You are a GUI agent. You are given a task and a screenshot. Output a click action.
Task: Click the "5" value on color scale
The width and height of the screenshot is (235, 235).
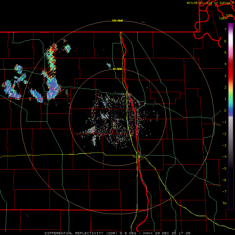point(225,52)
